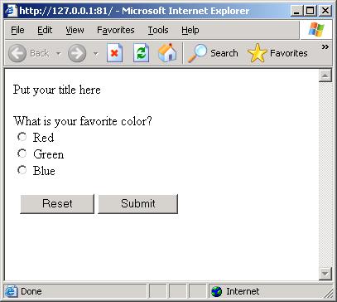Image resolution: width=337 pixels, height=302 pixels.
Task: Go to the Home page icon
Action: (x=167, y=52)
